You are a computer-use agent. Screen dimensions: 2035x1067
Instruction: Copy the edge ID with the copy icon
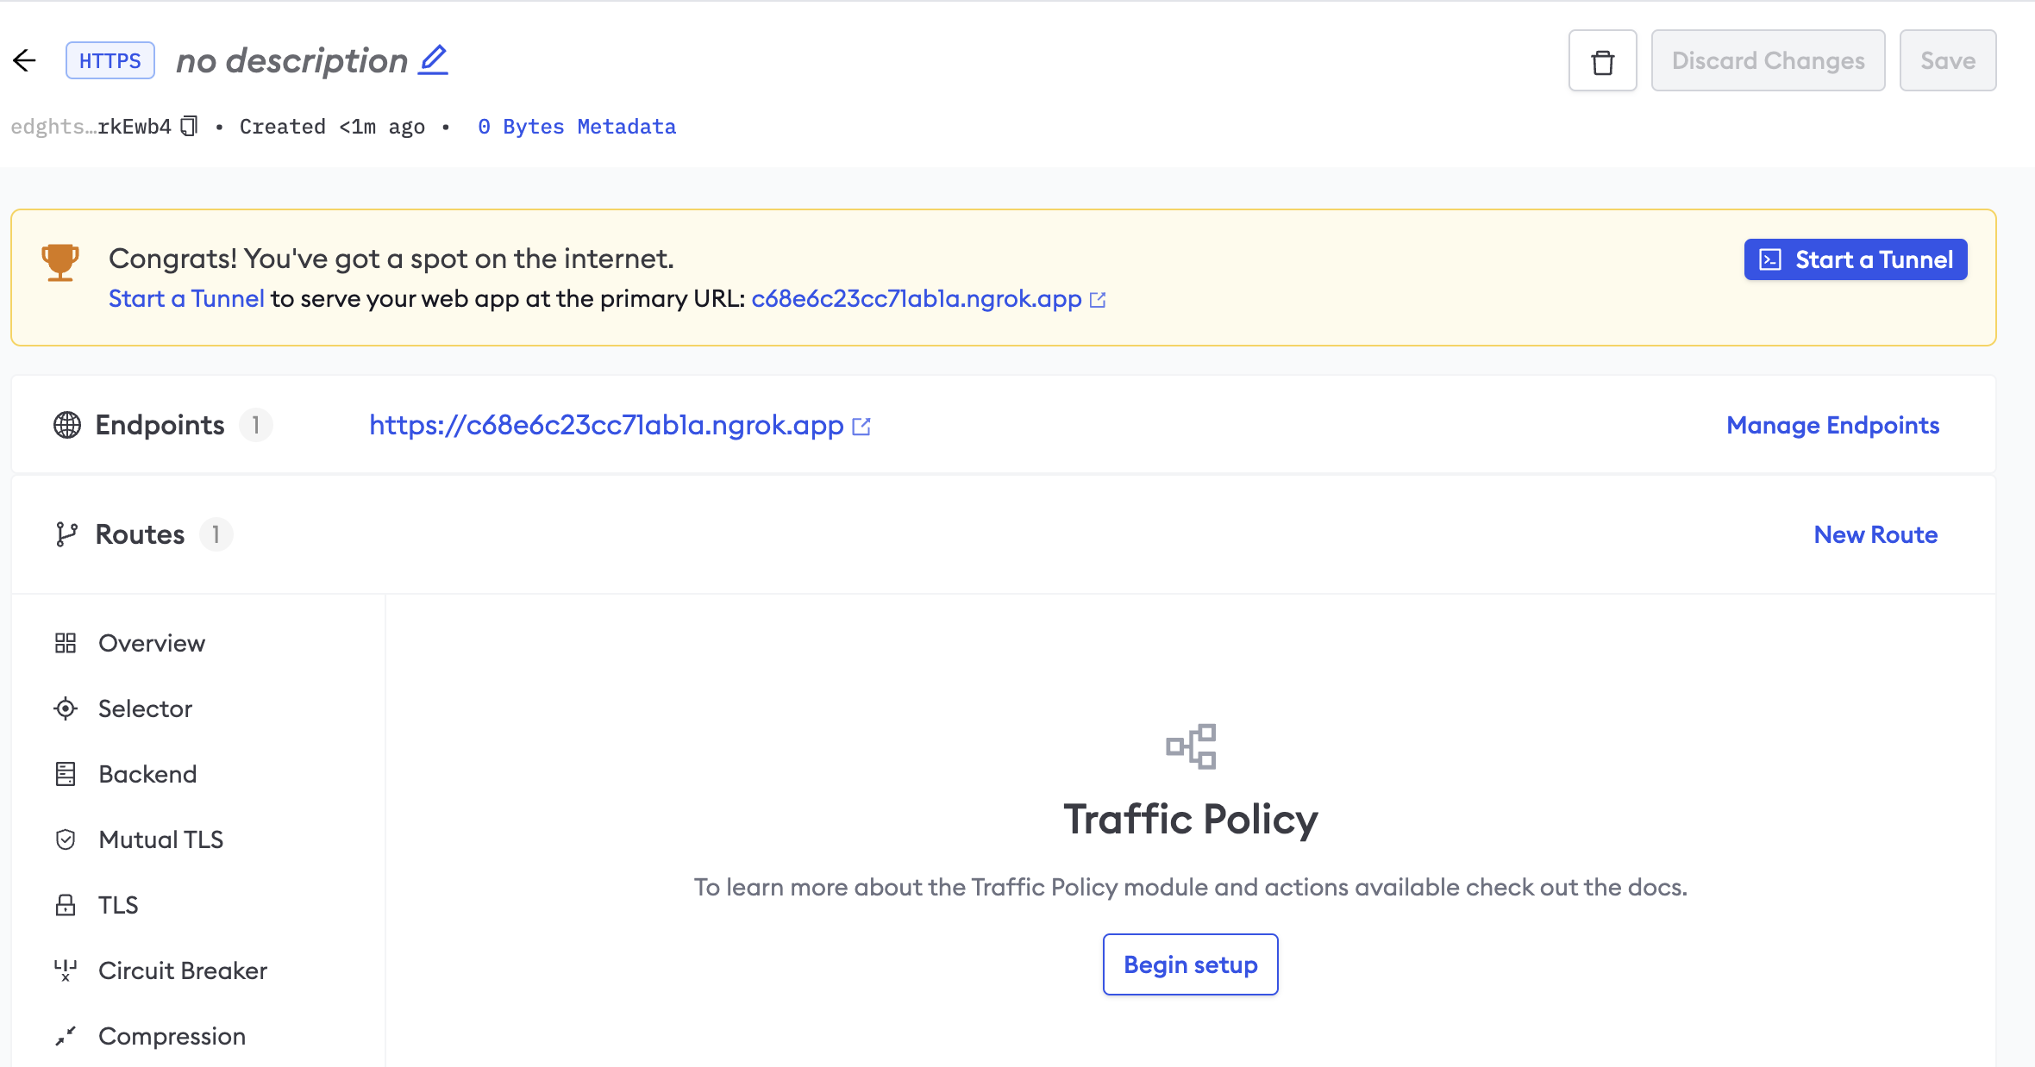coord(189,126)
